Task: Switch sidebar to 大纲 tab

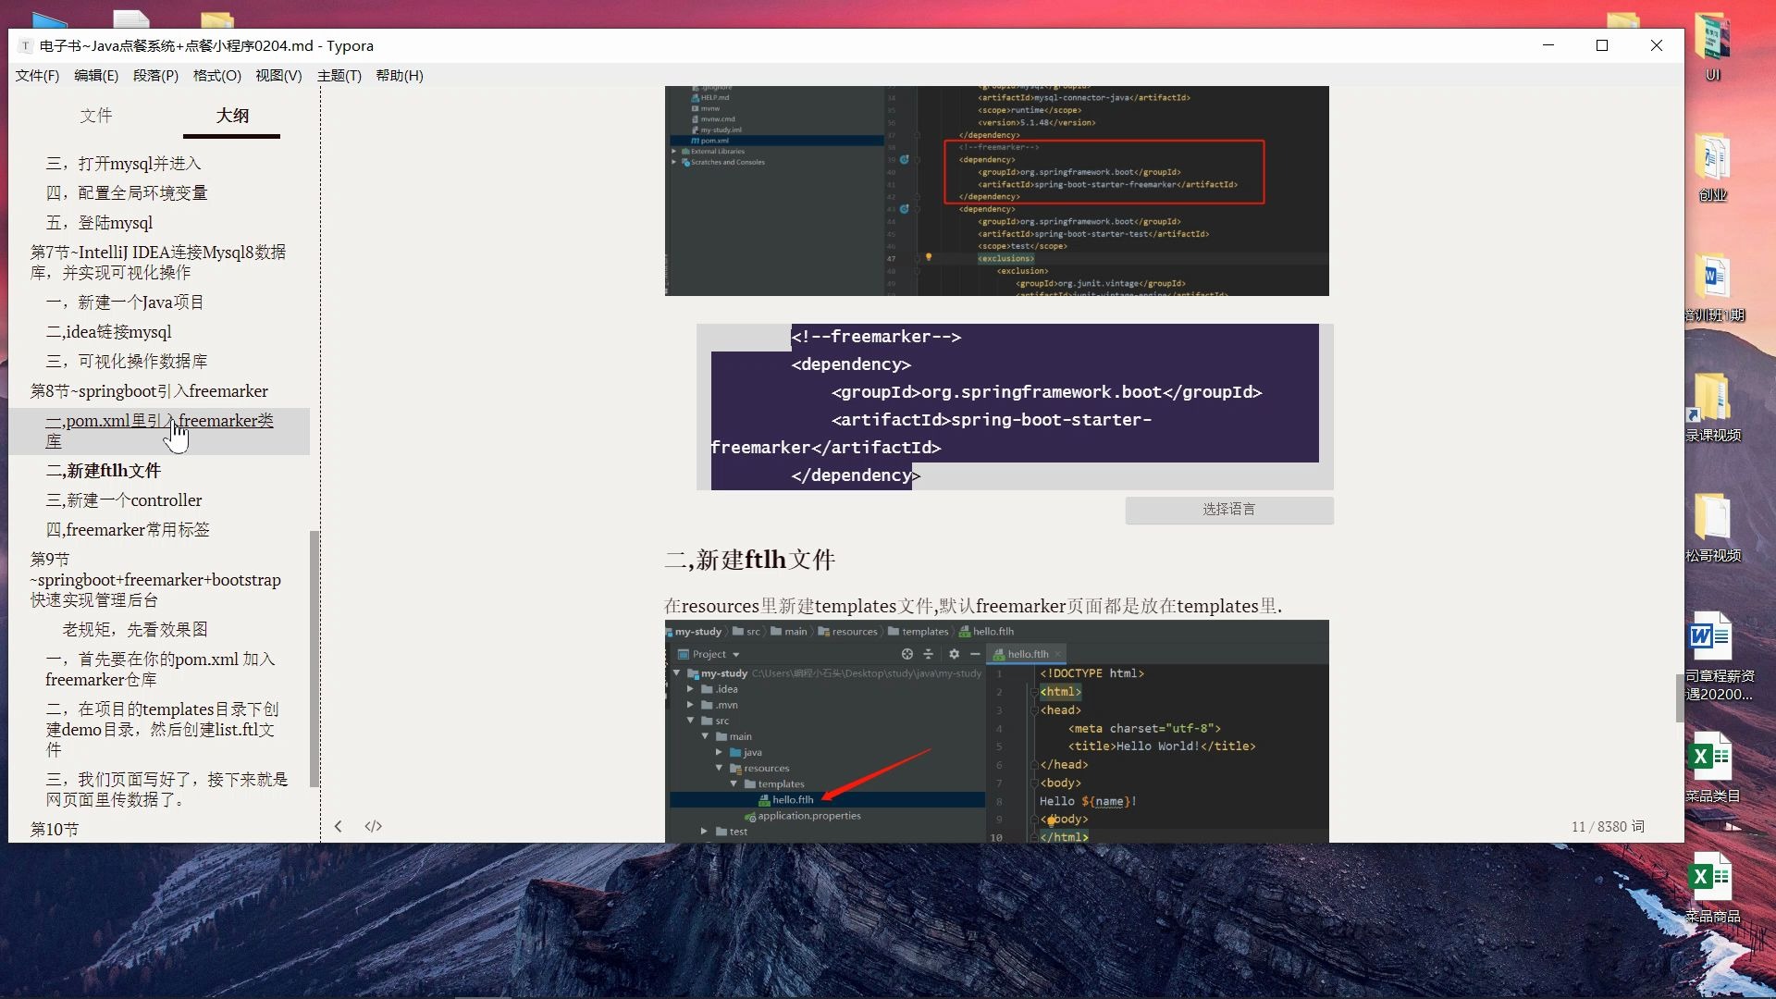Action: tap(232, 116)
